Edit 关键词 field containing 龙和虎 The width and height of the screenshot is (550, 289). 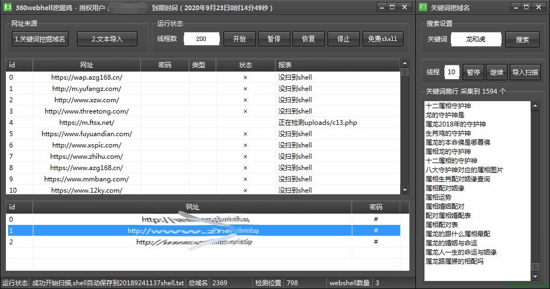pos(476,39)
